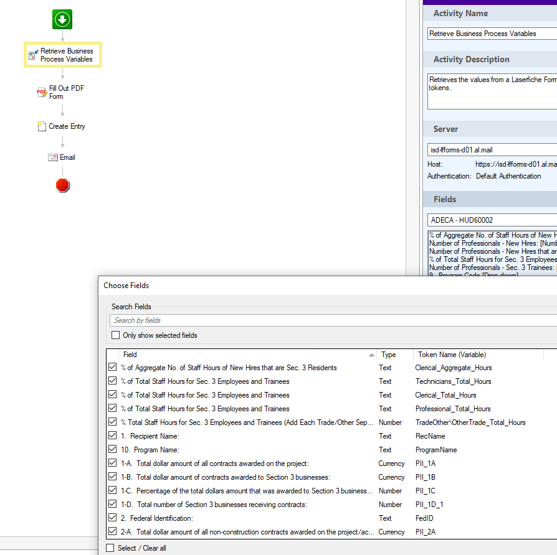
Task: Click the Server address field
Action: point(492,150)
